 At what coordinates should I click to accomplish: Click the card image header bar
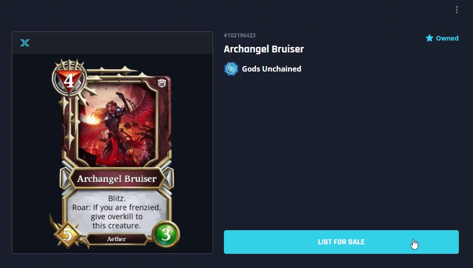pyautogui.click(x=112, y=43)
